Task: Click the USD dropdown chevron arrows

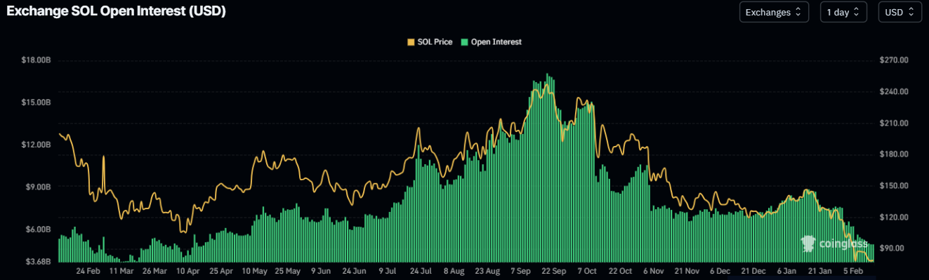Action: (x=910, y=12)
